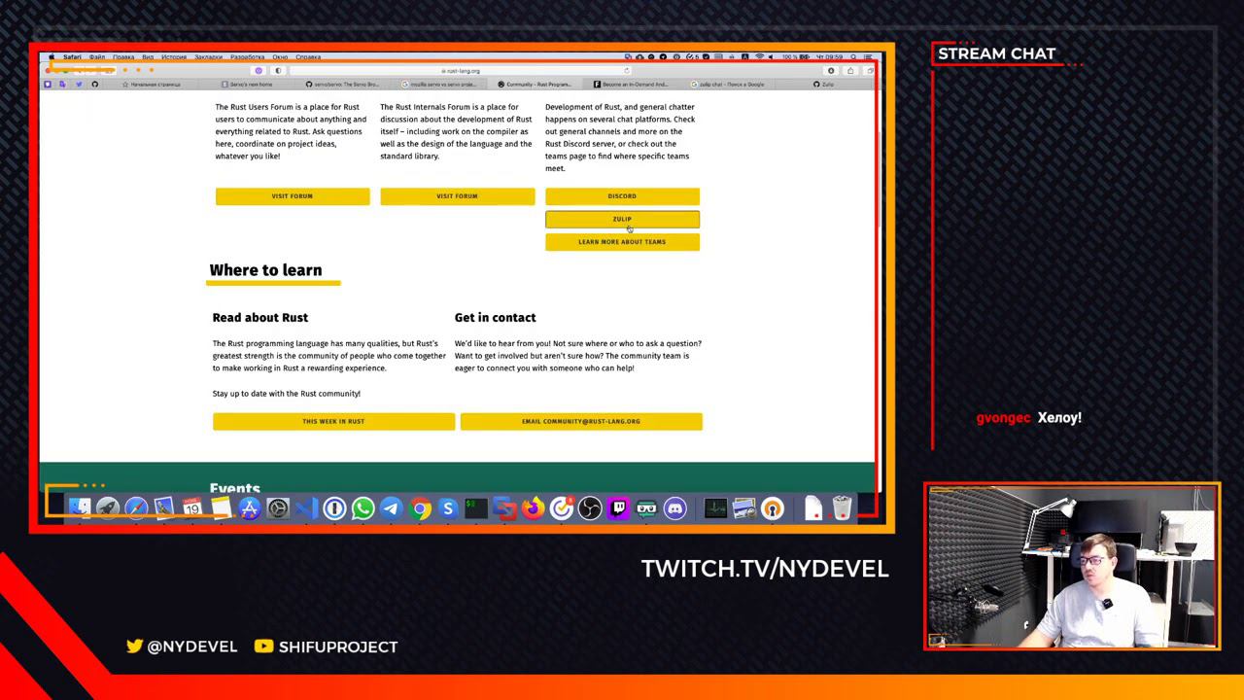
Task: Open the Правка menu
Action: click(x=123, y=57)
